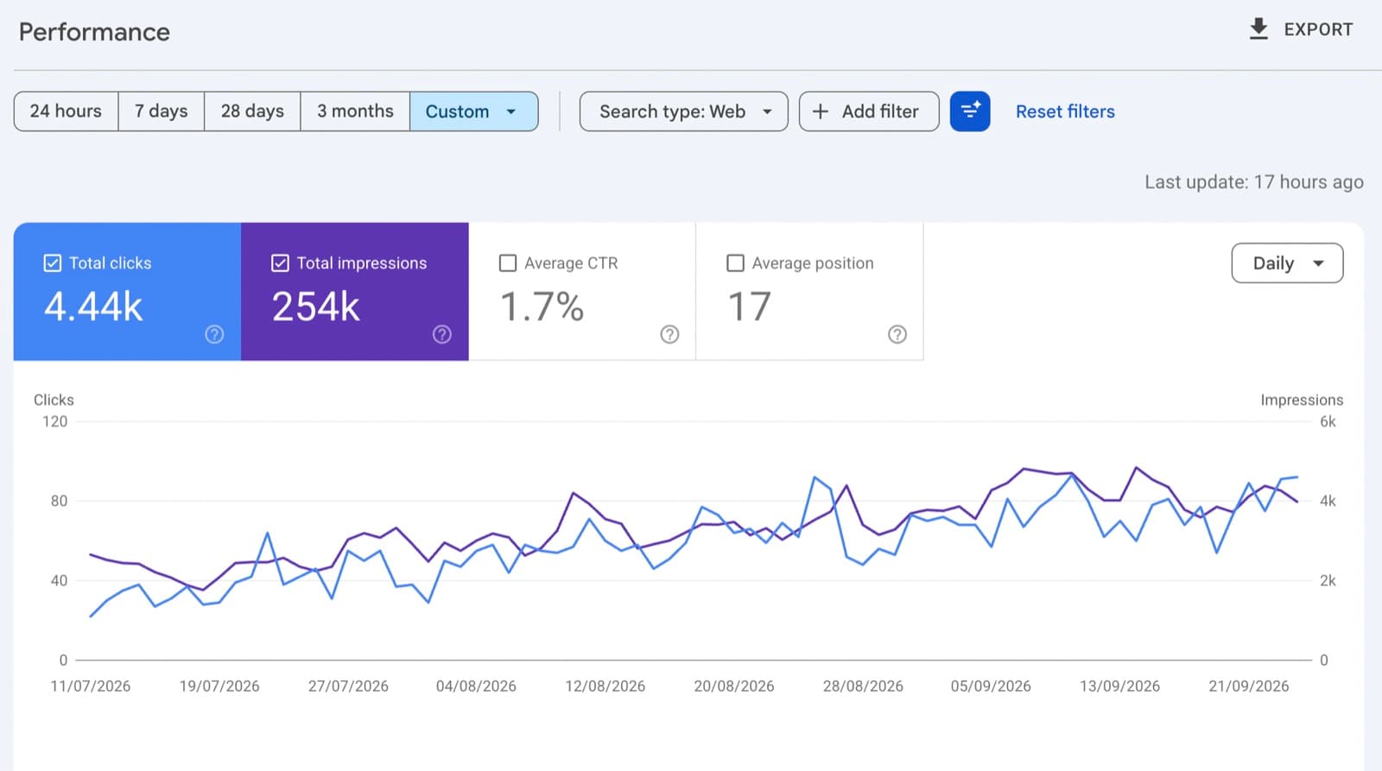Click the 17 average position value

point(749,307)
